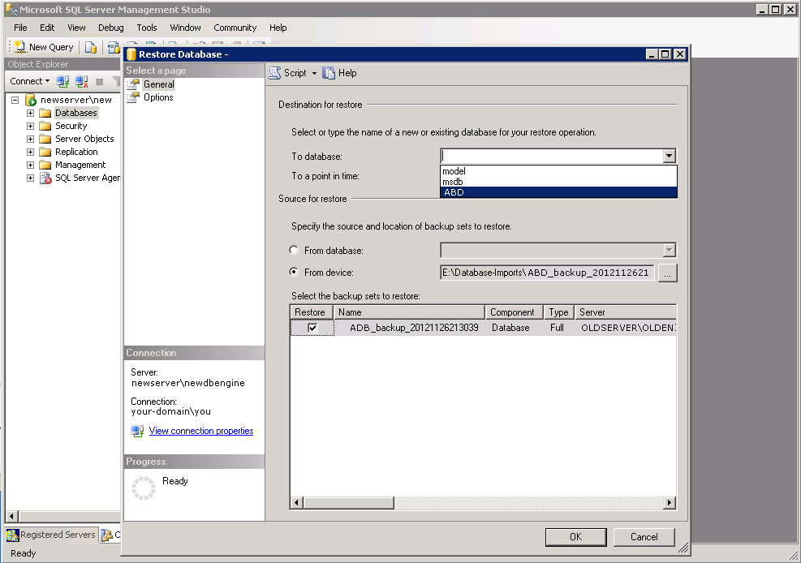Open the Help menu in the menu bar
Image resolution: width=801 pixels, height=563 pixels.
tap(278, 28)
